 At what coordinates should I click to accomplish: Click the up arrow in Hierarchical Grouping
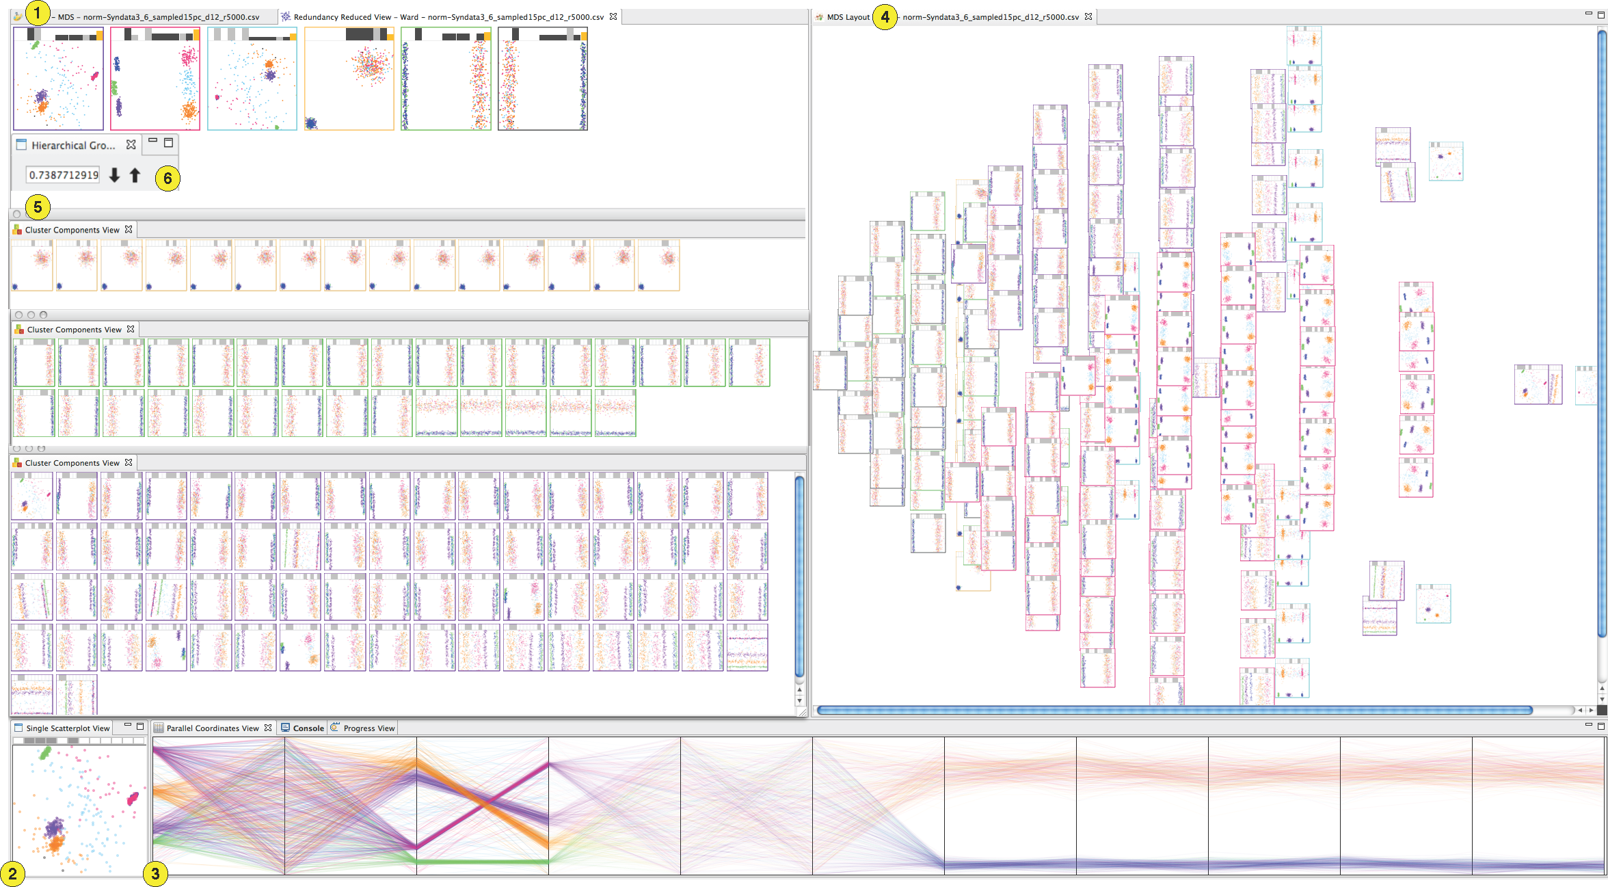click(135, 175)
